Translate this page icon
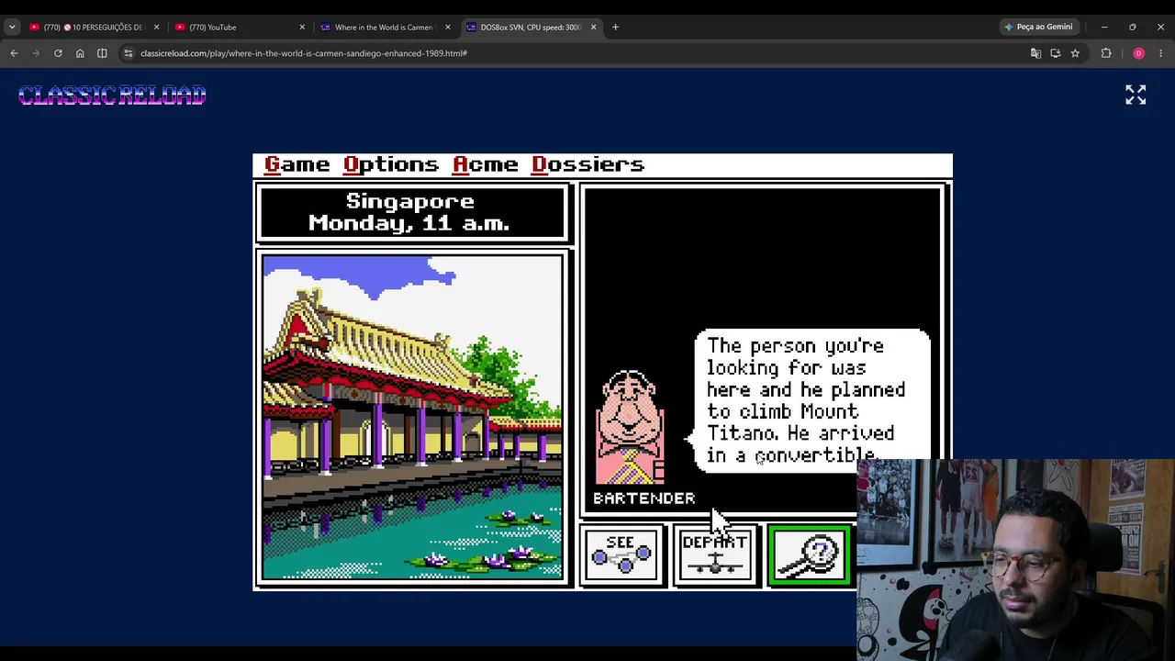The height and width of the screenshot is (661, 1175). click(1035, 53)
